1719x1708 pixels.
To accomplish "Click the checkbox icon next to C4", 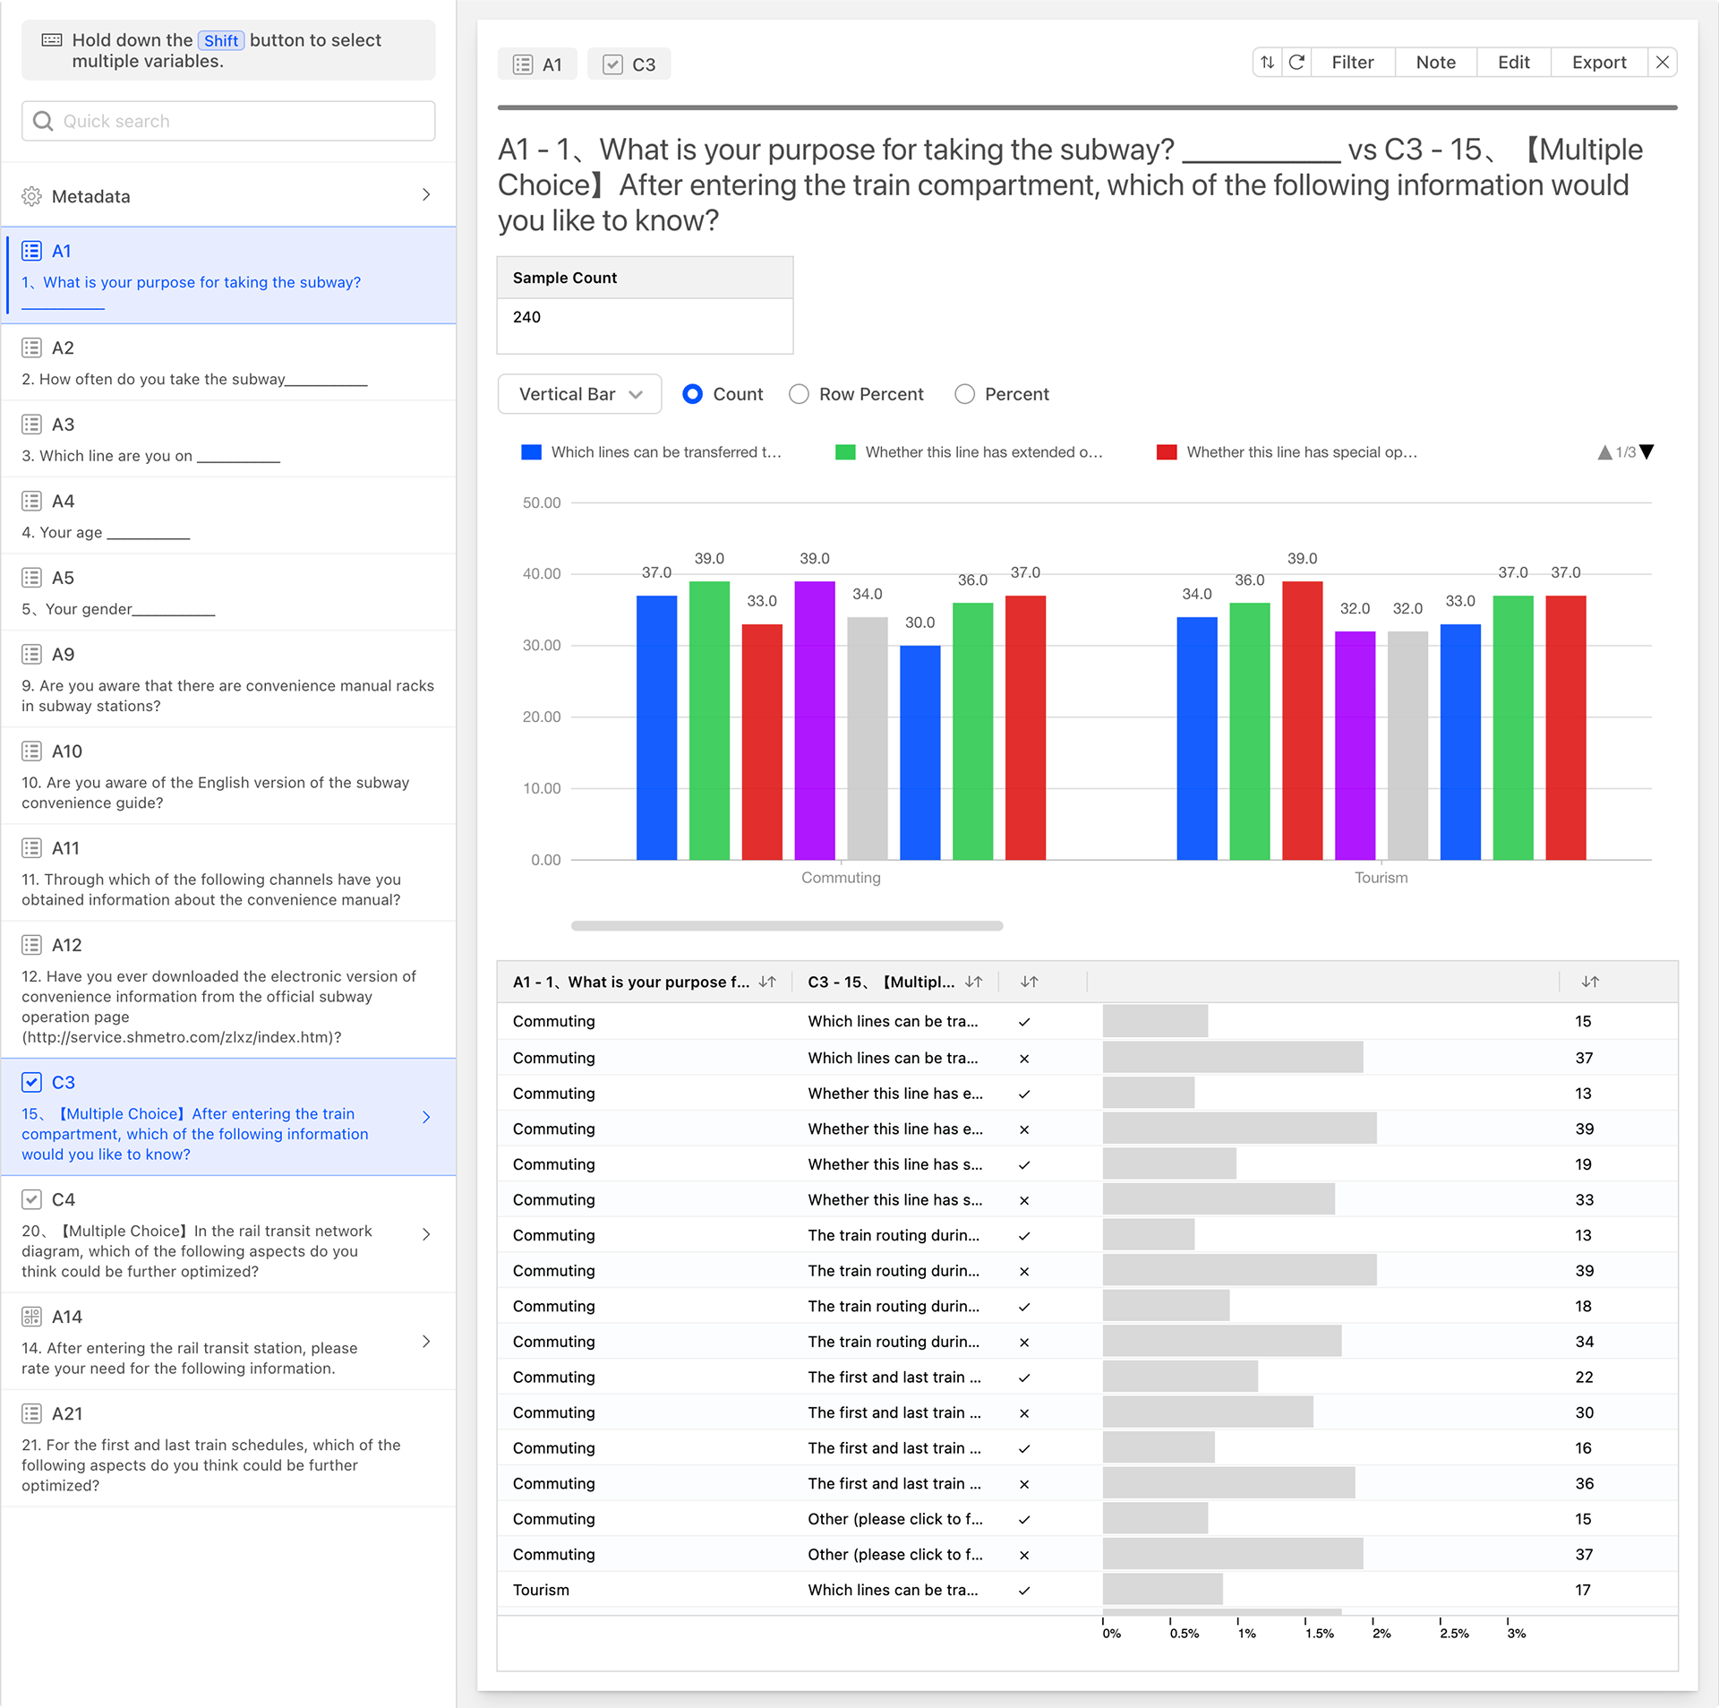I will [32, 1199].
